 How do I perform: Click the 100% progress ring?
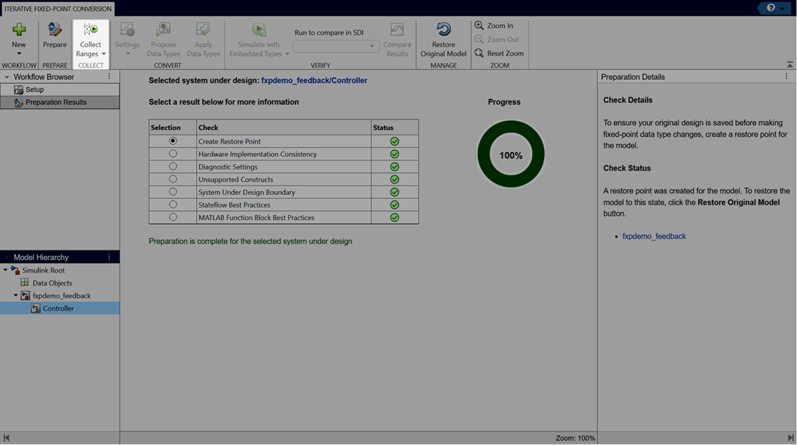tap(511, 154)
